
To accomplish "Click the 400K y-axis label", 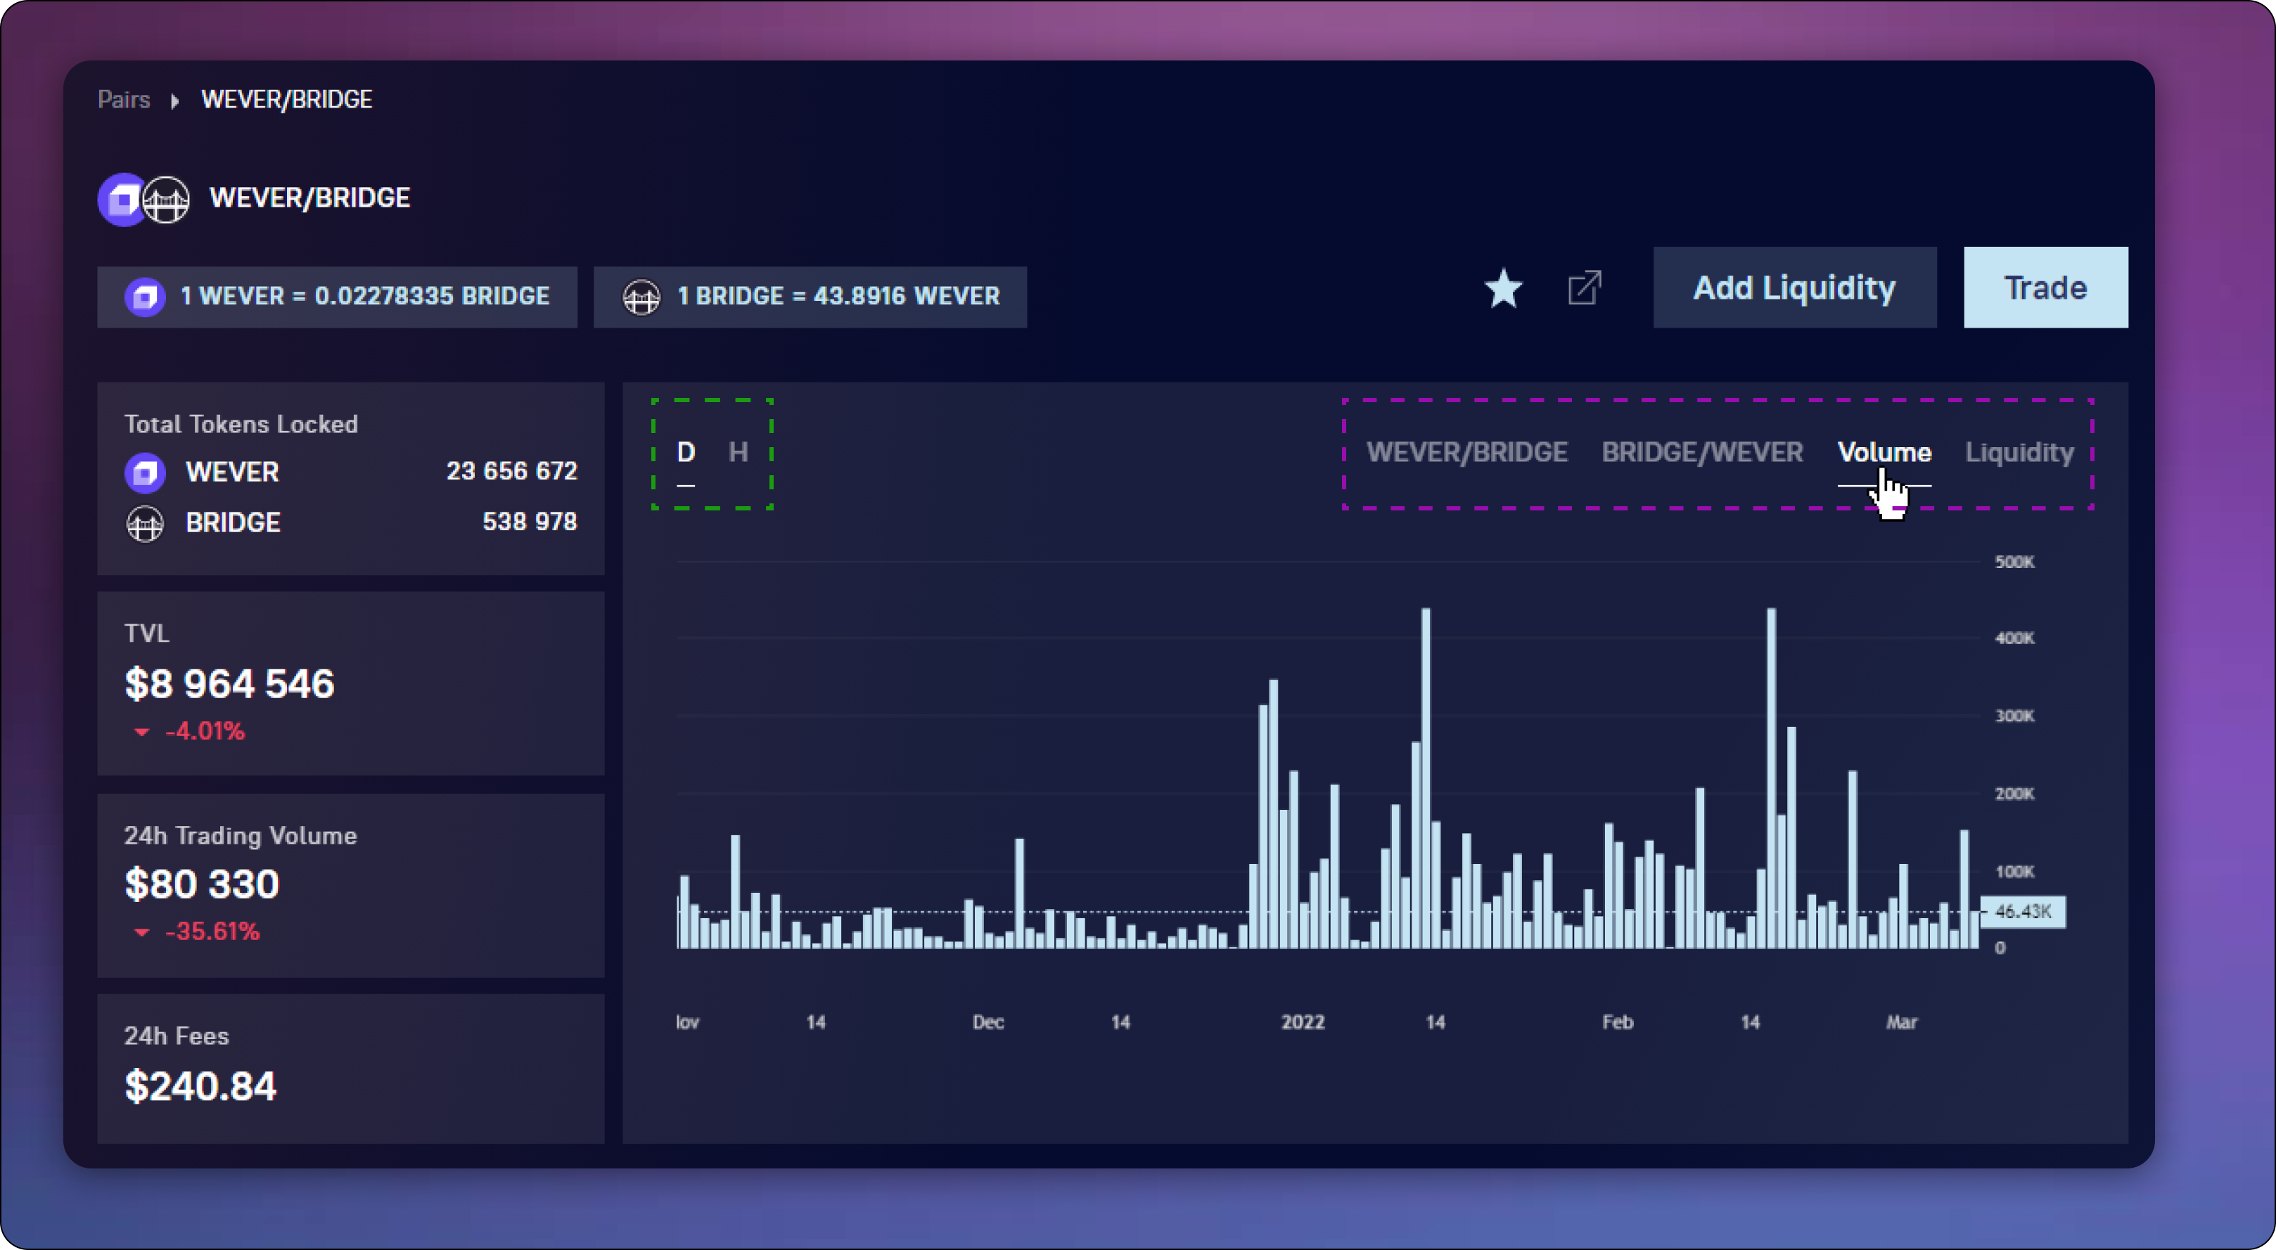I will (2014, 638).
